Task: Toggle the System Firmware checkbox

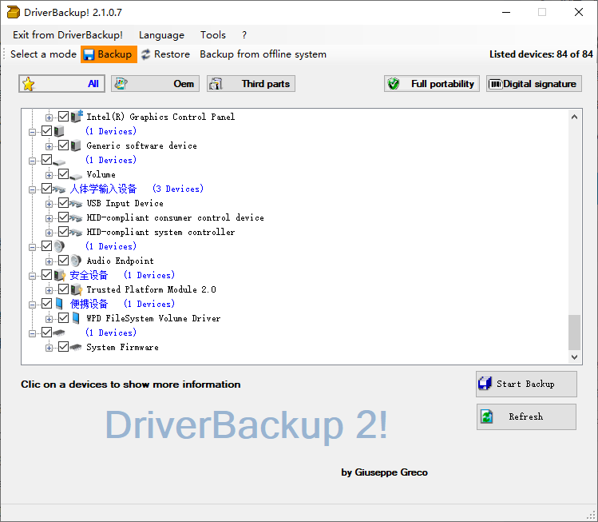Action: (x=63, y=347)
